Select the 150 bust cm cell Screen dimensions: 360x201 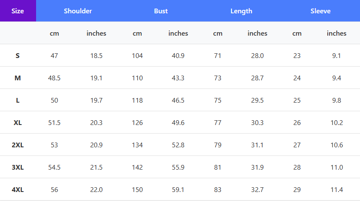(137, 189)
